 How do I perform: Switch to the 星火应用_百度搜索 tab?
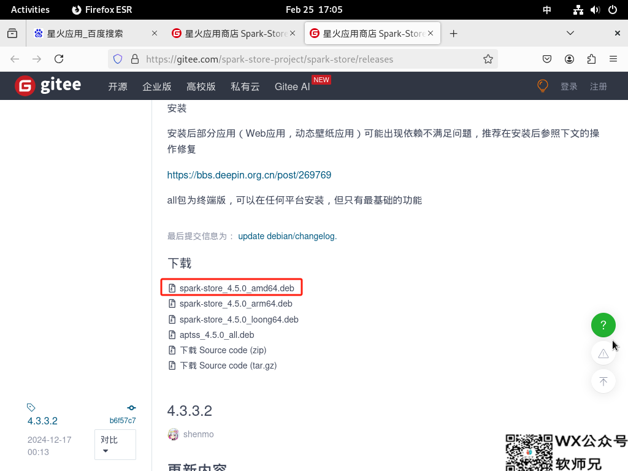click(x=94, y=33)
